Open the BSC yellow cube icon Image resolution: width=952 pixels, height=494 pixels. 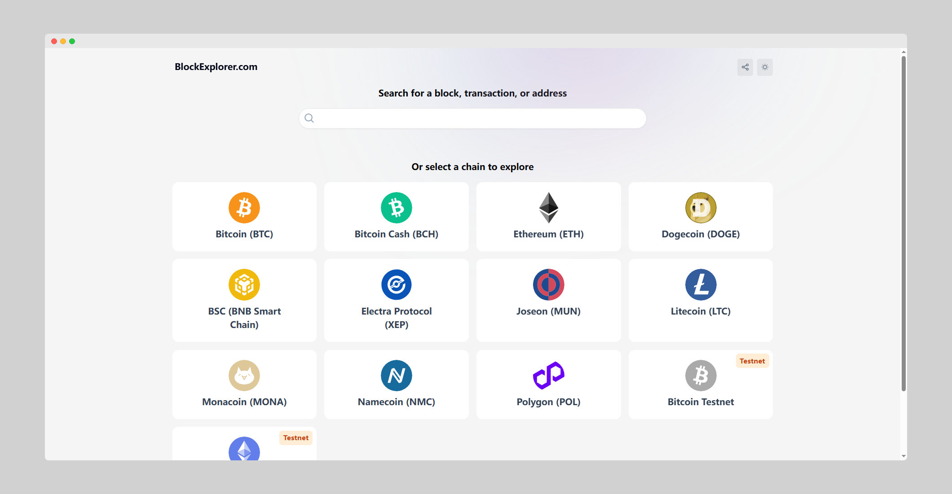(244, 284)
